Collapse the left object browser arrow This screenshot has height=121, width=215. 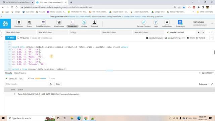click(2, 32)
